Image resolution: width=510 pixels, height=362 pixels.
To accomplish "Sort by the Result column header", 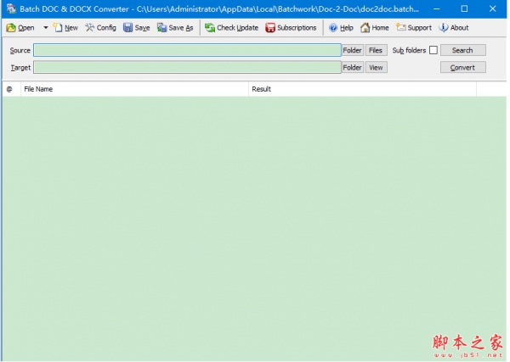I will pyautogui.click(x=362, y=89).
